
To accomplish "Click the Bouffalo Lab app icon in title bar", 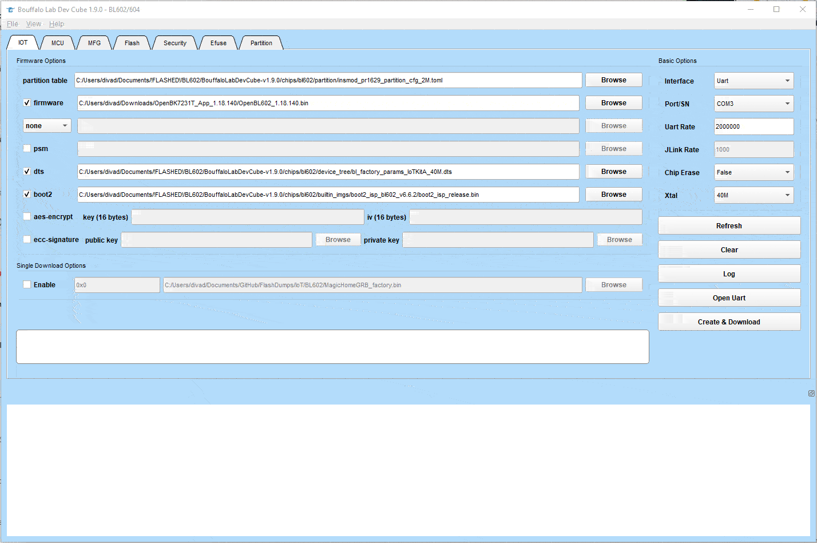I will (10, 10).
